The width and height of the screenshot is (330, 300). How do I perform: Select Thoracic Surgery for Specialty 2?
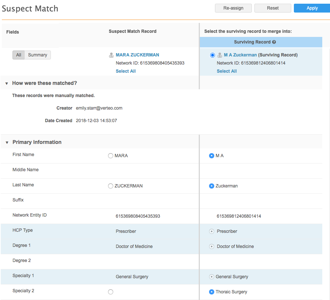212,292
